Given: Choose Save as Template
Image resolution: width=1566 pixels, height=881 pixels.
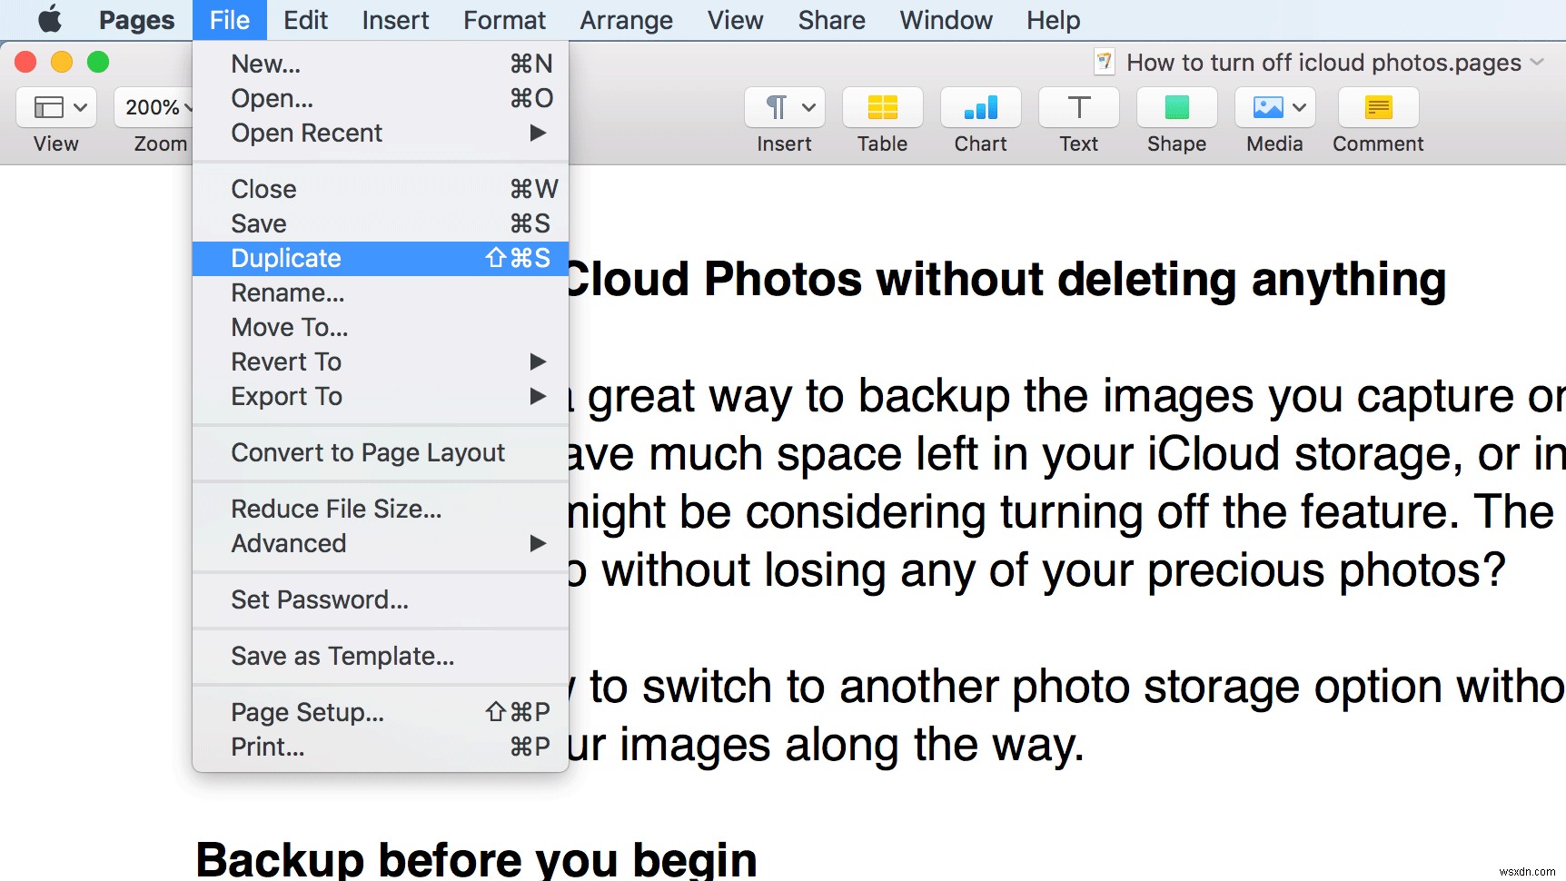Looking at the screenshot, I should (342, 656).
